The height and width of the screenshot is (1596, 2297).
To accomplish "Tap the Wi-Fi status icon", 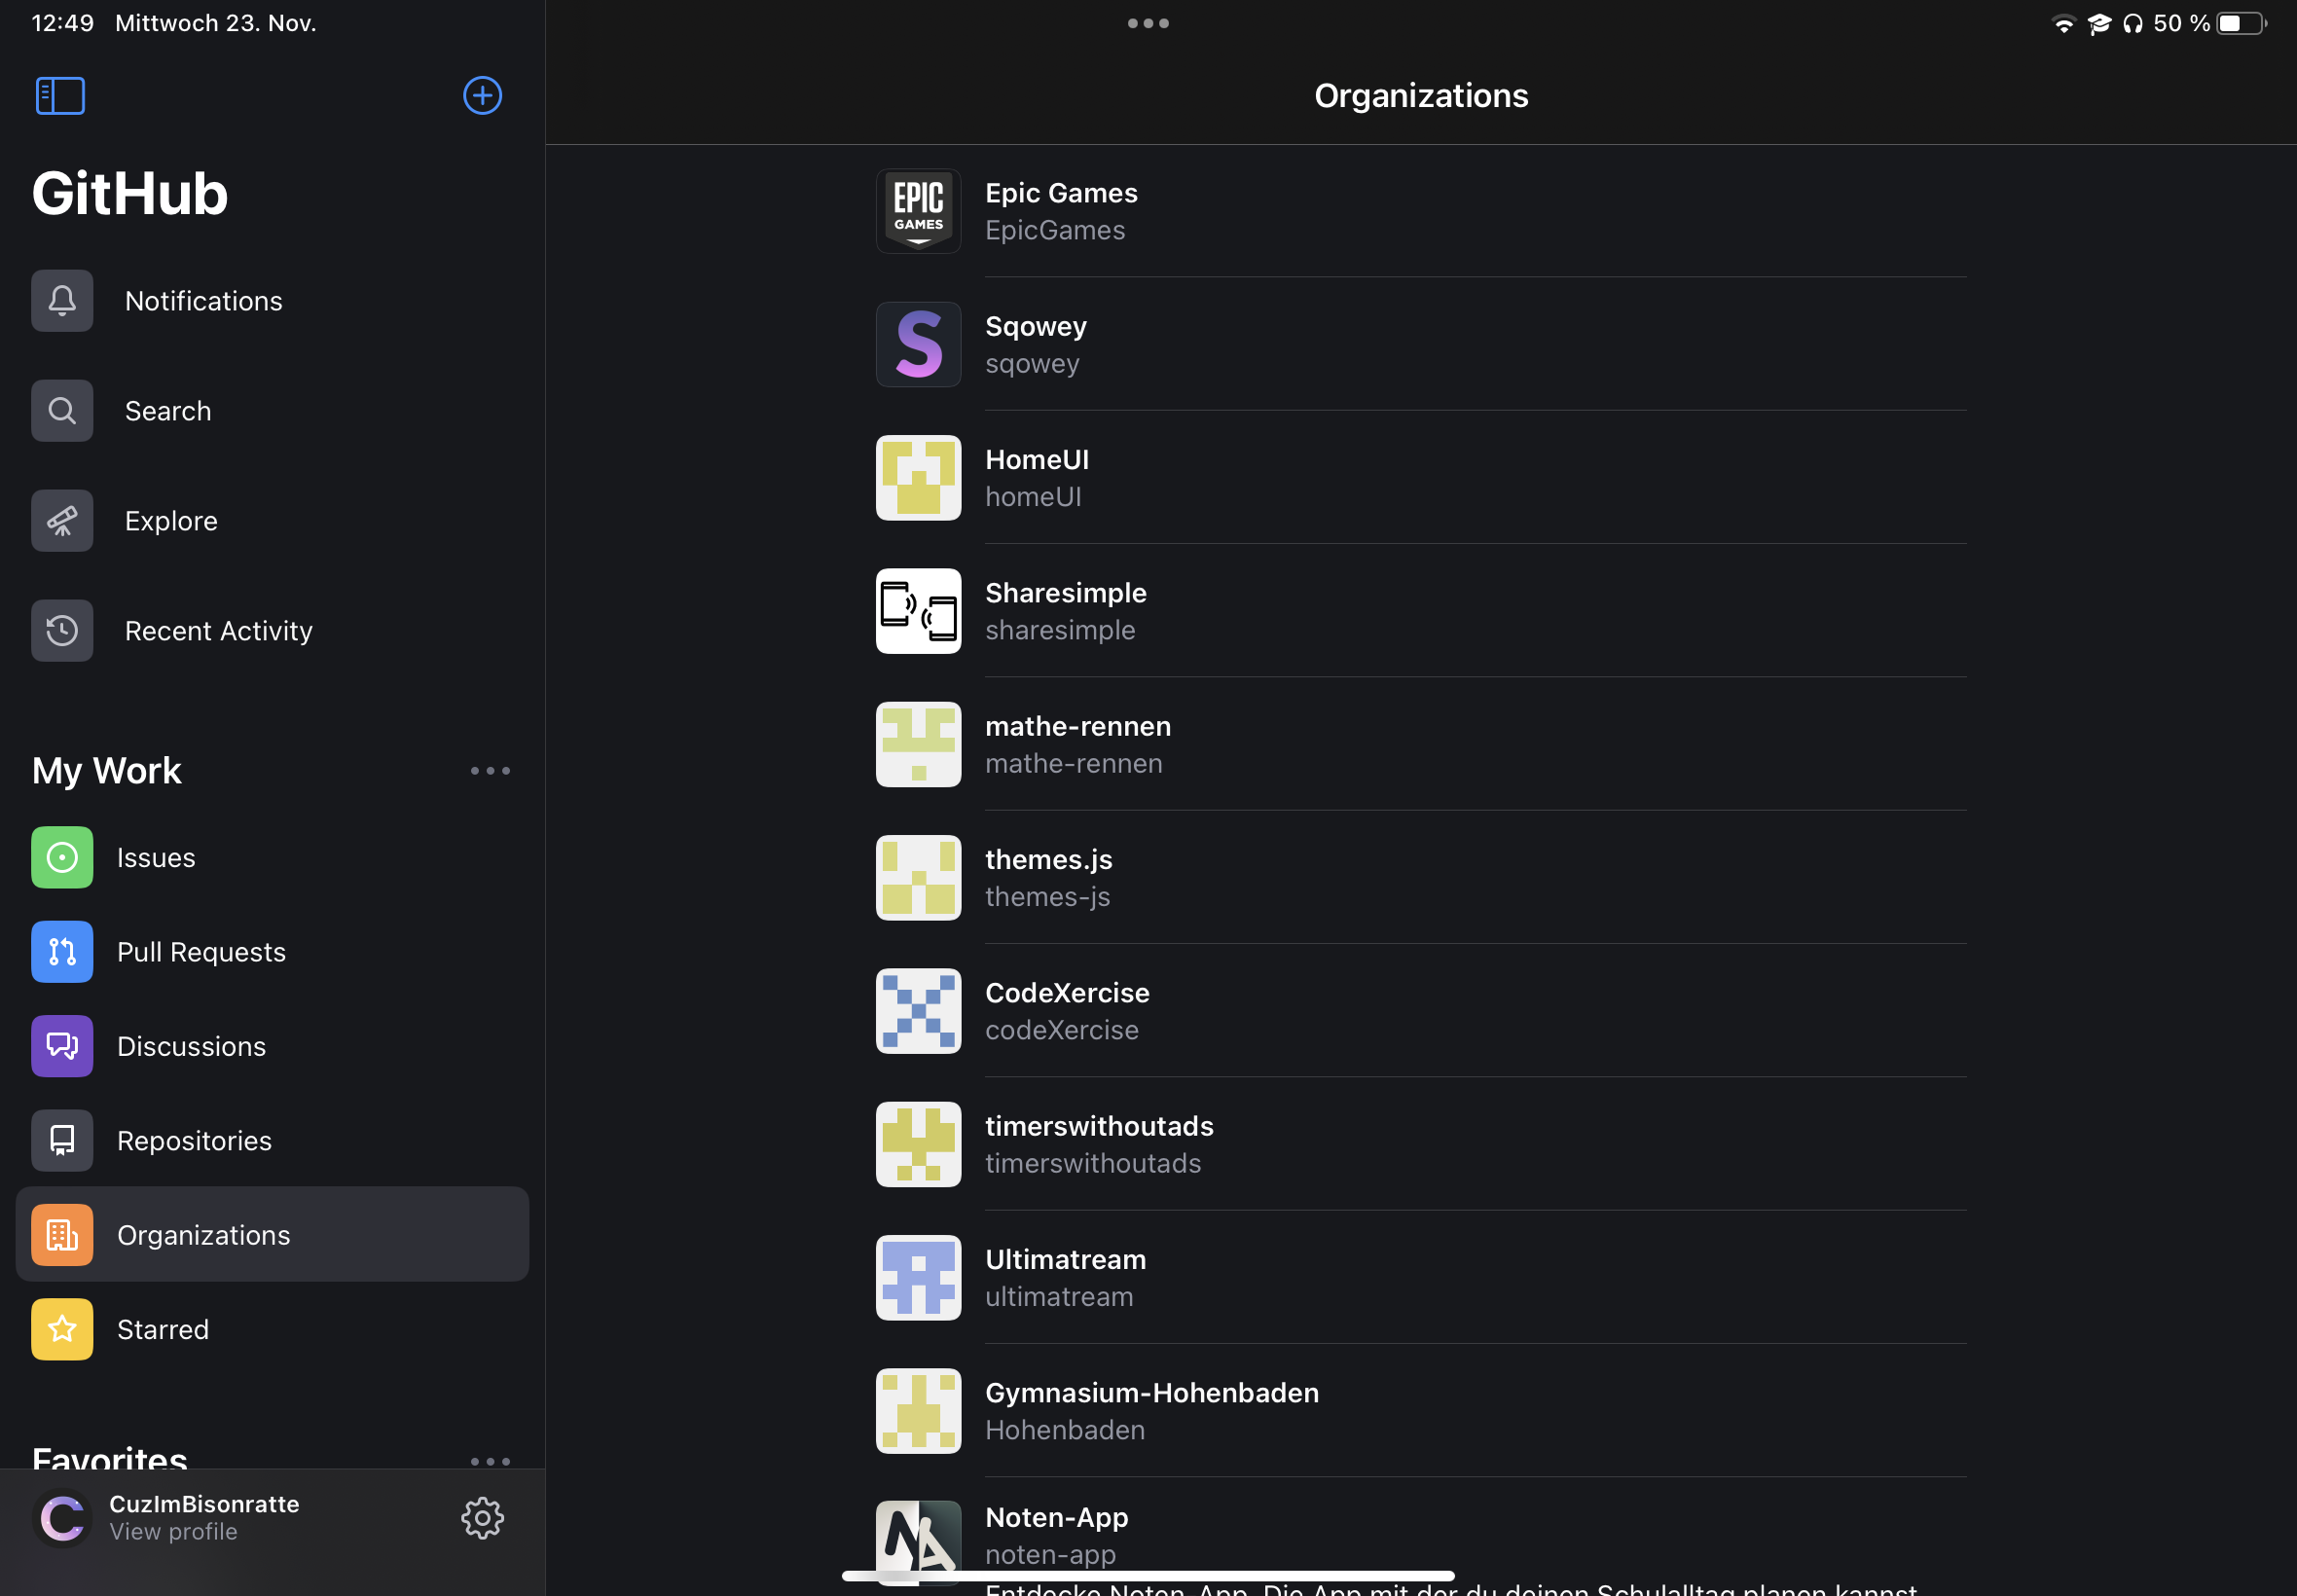I will (x=2063, y=24).
